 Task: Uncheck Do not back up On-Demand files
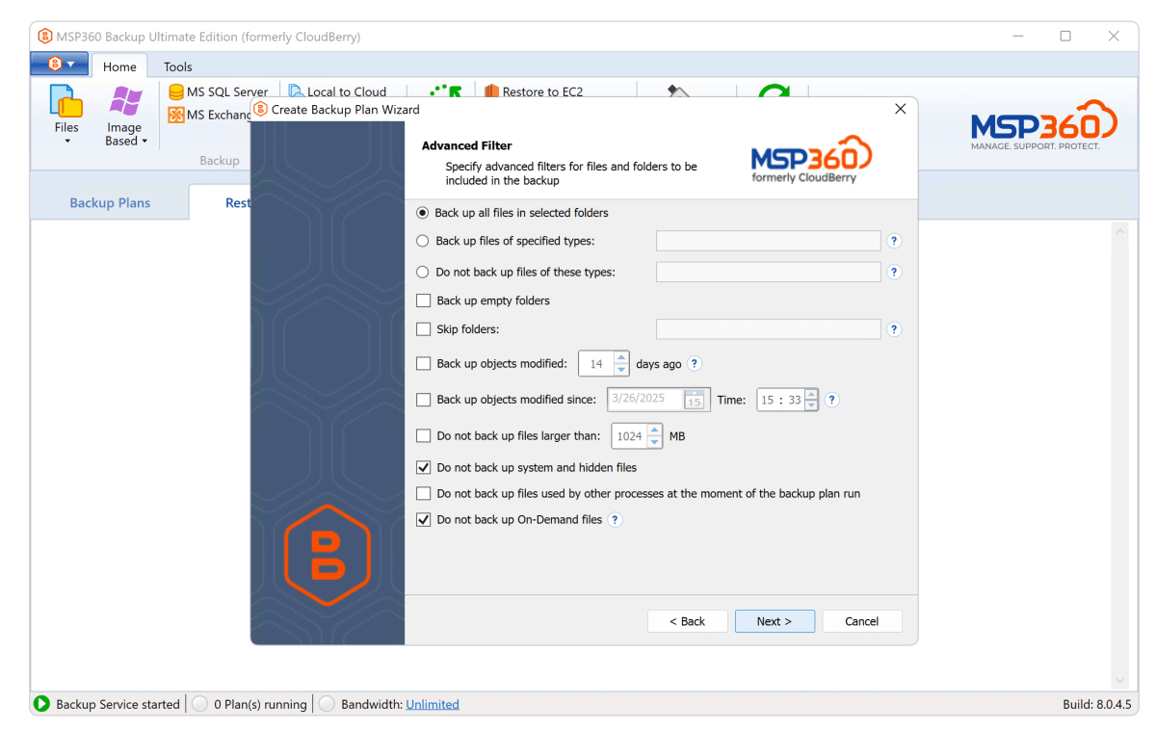pyautogui.click(x=423, y=519)
